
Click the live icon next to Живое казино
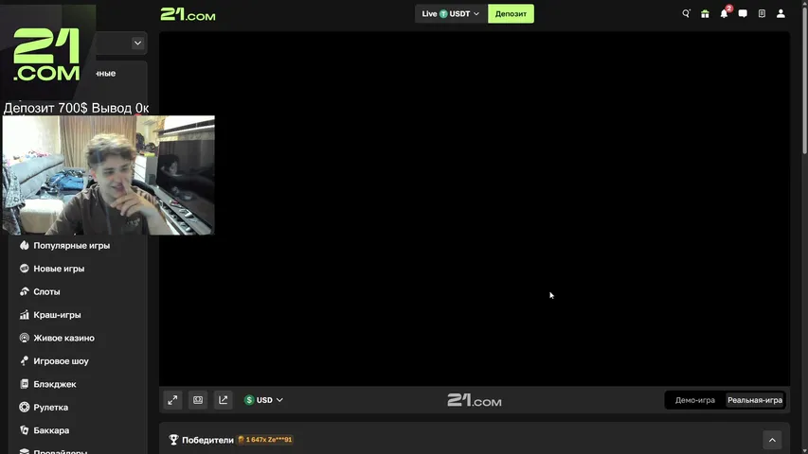[x=25, y=339]
